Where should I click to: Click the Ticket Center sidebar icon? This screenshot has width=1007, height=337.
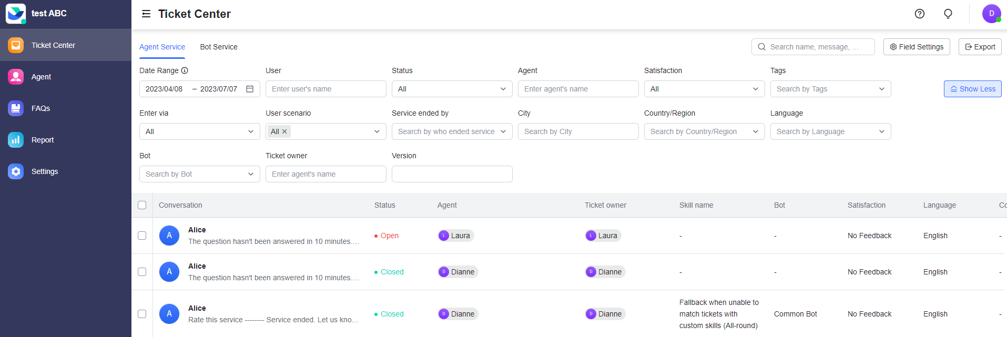click(x=16, y=45)
